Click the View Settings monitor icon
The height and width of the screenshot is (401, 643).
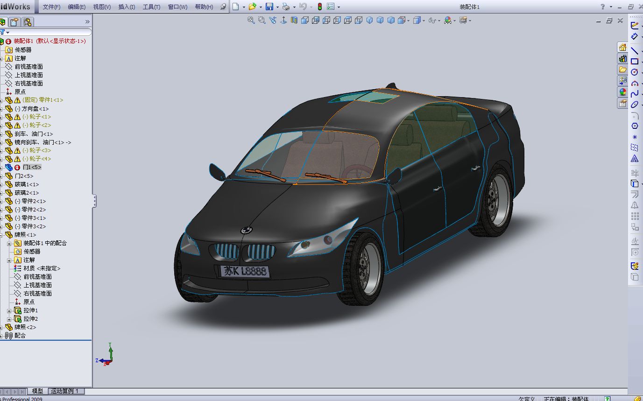(x=463, y=20)
